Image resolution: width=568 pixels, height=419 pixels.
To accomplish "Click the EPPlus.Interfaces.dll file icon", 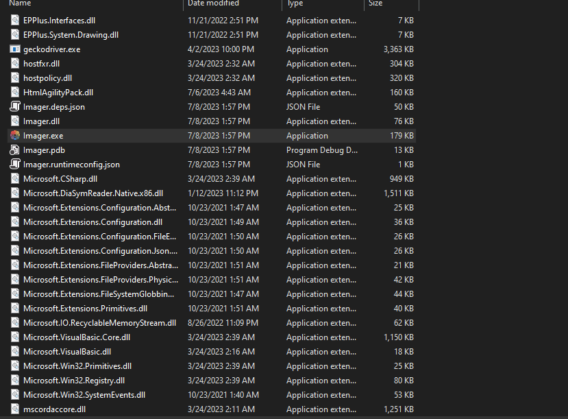I will (15, 21).
